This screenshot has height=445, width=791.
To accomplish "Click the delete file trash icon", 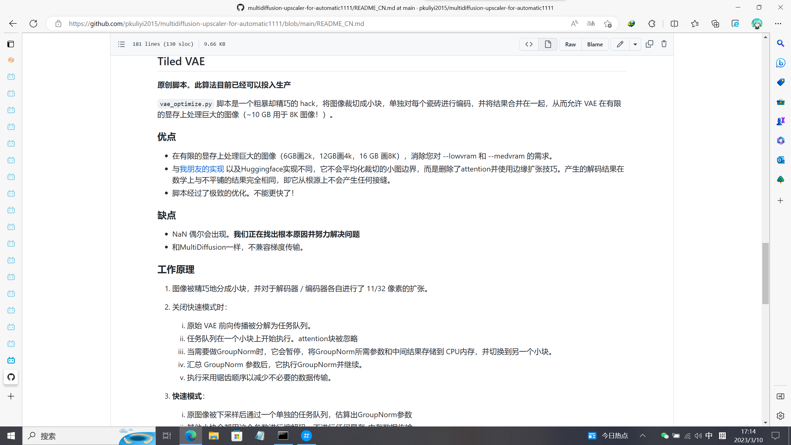I will pos(664,44).
